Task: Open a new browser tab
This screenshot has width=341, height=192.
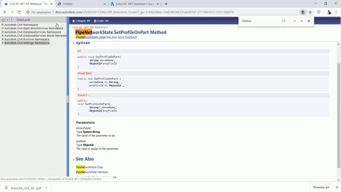Action: [166, 4]
